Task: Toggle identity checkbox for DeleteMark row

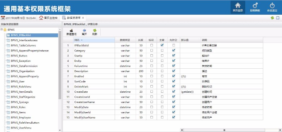Action: point(152,86)
